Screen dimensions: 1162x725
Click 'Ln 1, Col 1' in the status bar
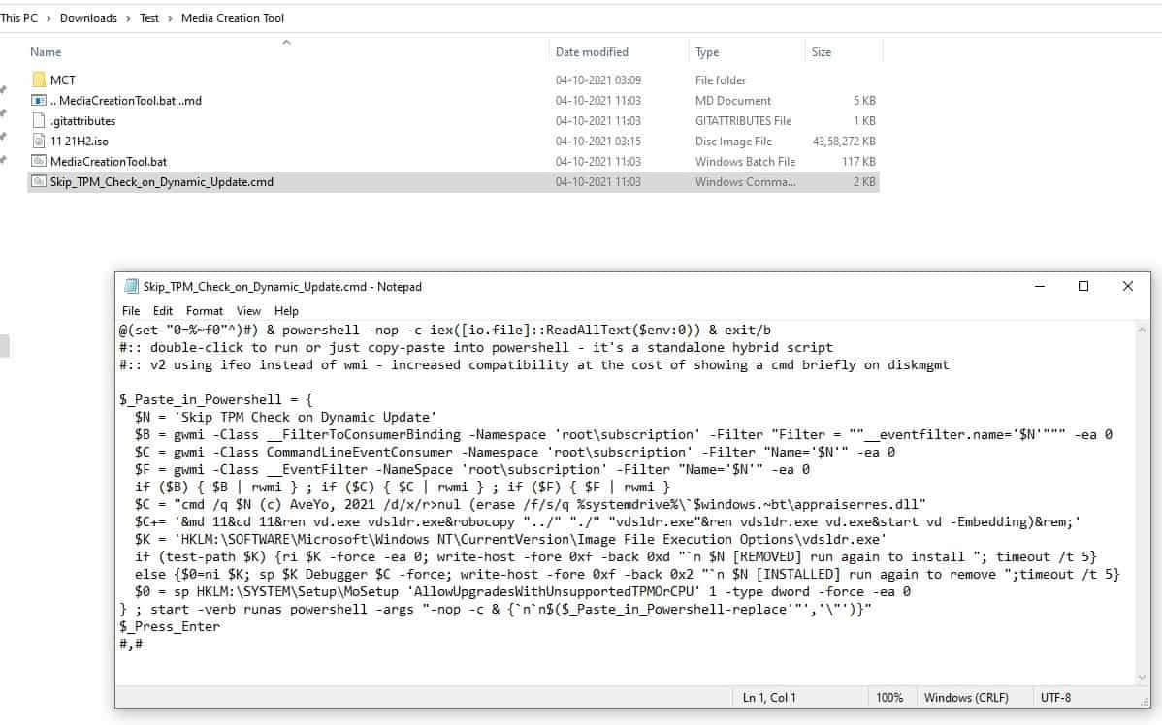(769, 698)
